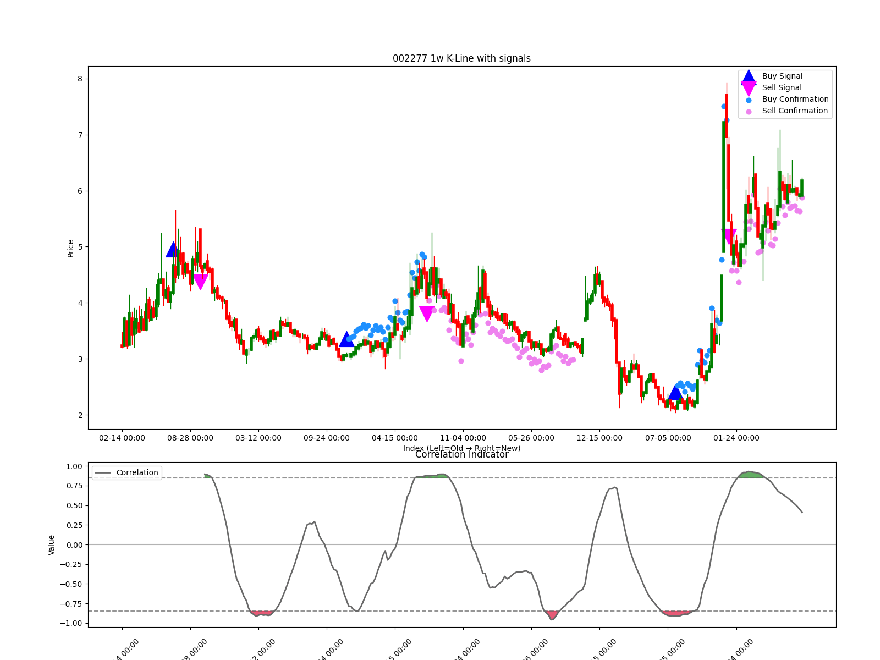The image size is (880, 660).
Task: Click the '04-15 00:00' x-axis tick label
Action: pos(395,438)
